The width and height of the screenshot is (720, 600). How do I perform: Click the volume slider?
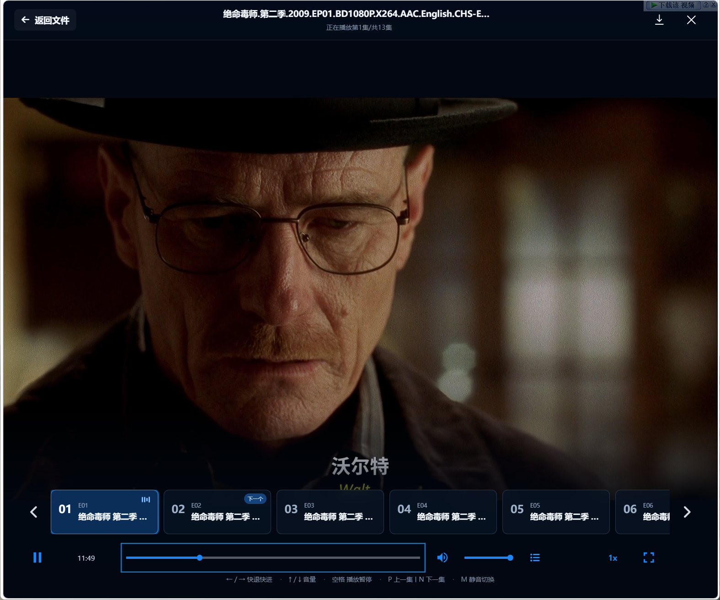488,557
